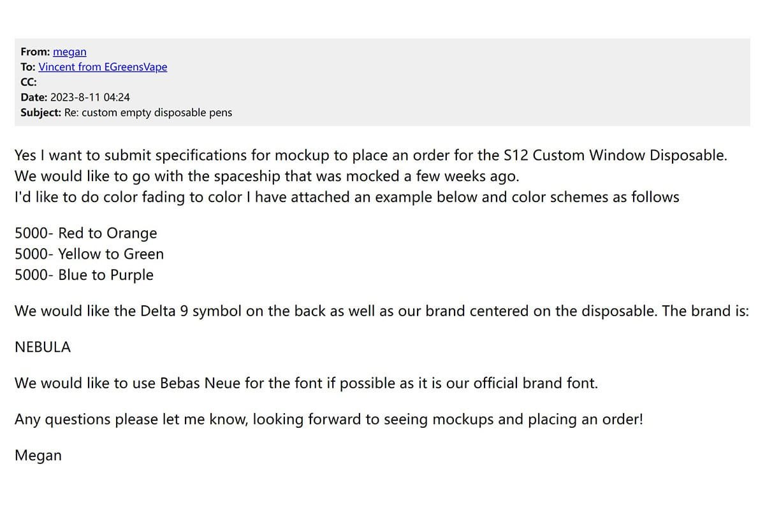Click the Subject label
This screenshot has width=765, height=510.
(41, 113)
